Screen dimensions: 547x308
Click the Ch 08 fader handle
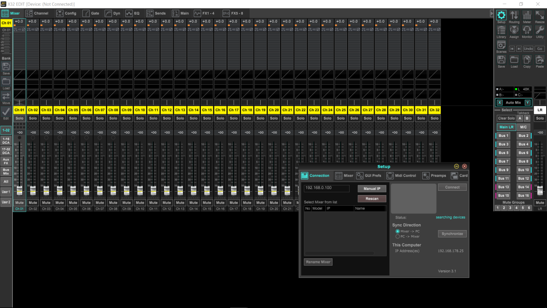[113, 190]
